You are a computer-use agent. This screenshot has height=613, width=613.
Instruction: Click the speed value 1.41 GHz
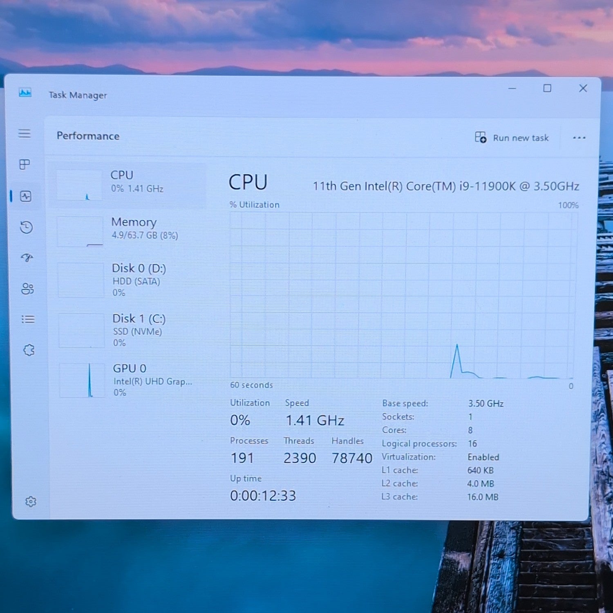pos(315,420)
